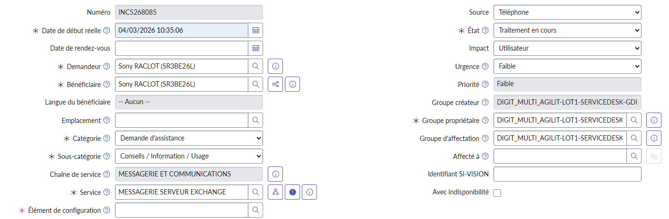Search lookup for Emplacement field
Viewport: 669px width, 219px height.
(255, 121)
